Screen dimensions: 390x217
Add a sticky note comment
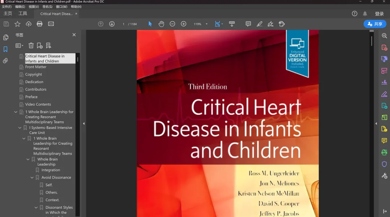(x=248, y=24)
